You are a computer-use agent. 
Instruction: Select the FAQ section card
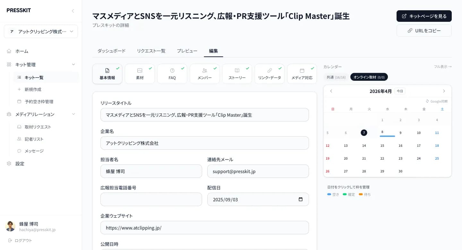click(x=172, y=74)
